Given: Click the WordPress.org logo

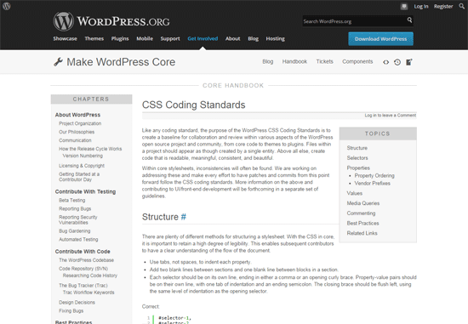Looking at the screenshot, I should pos(111,21).
